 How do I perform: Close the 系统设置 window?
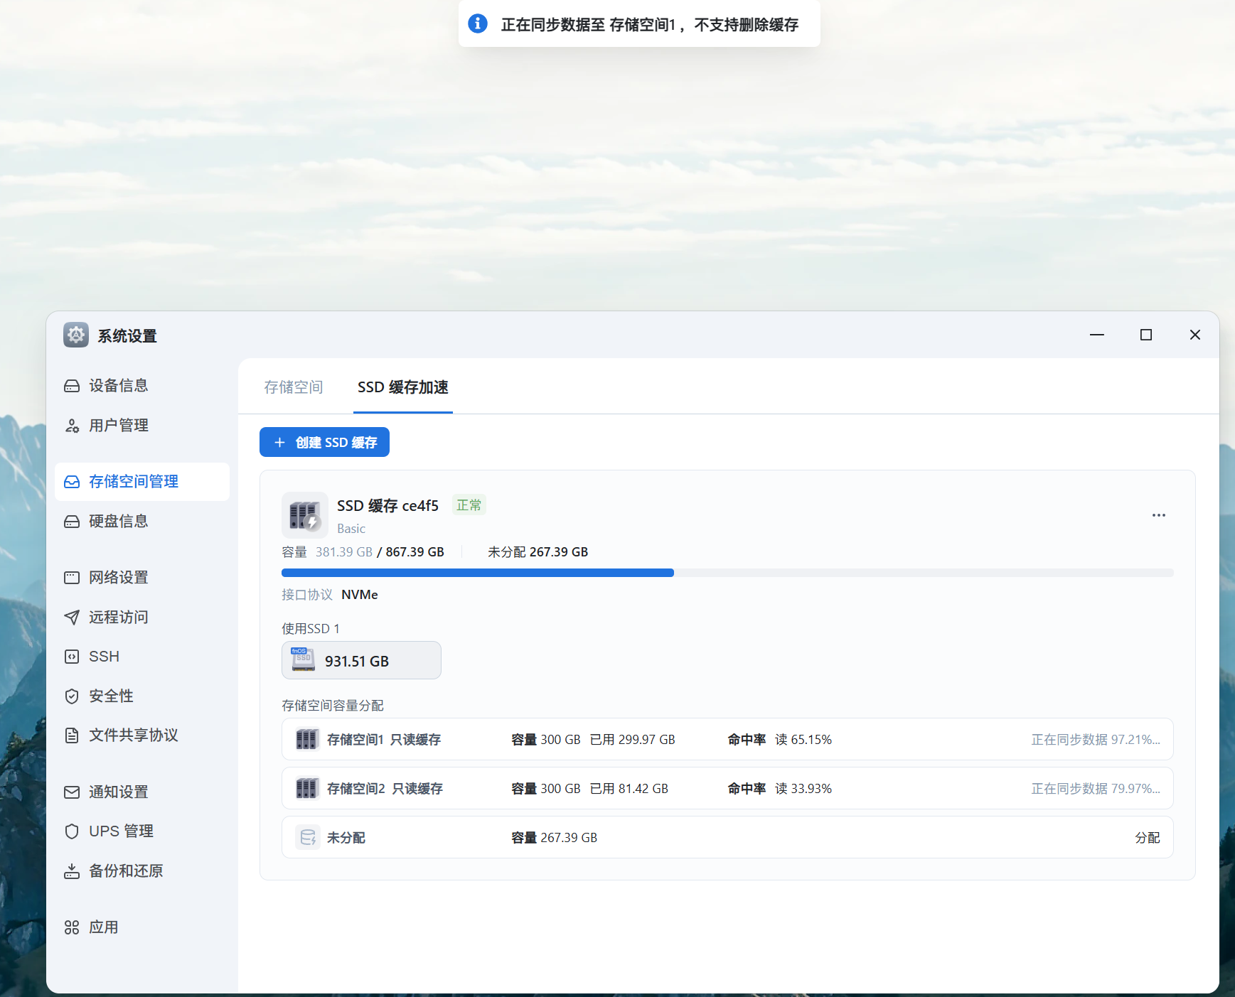click(1195, 335)
